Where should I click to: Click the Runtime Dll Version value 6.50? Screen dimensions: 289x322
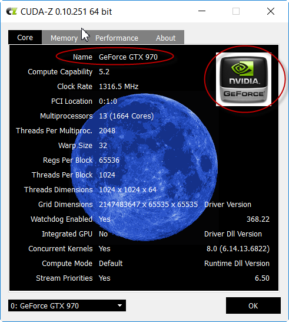(x=262, y=278)
